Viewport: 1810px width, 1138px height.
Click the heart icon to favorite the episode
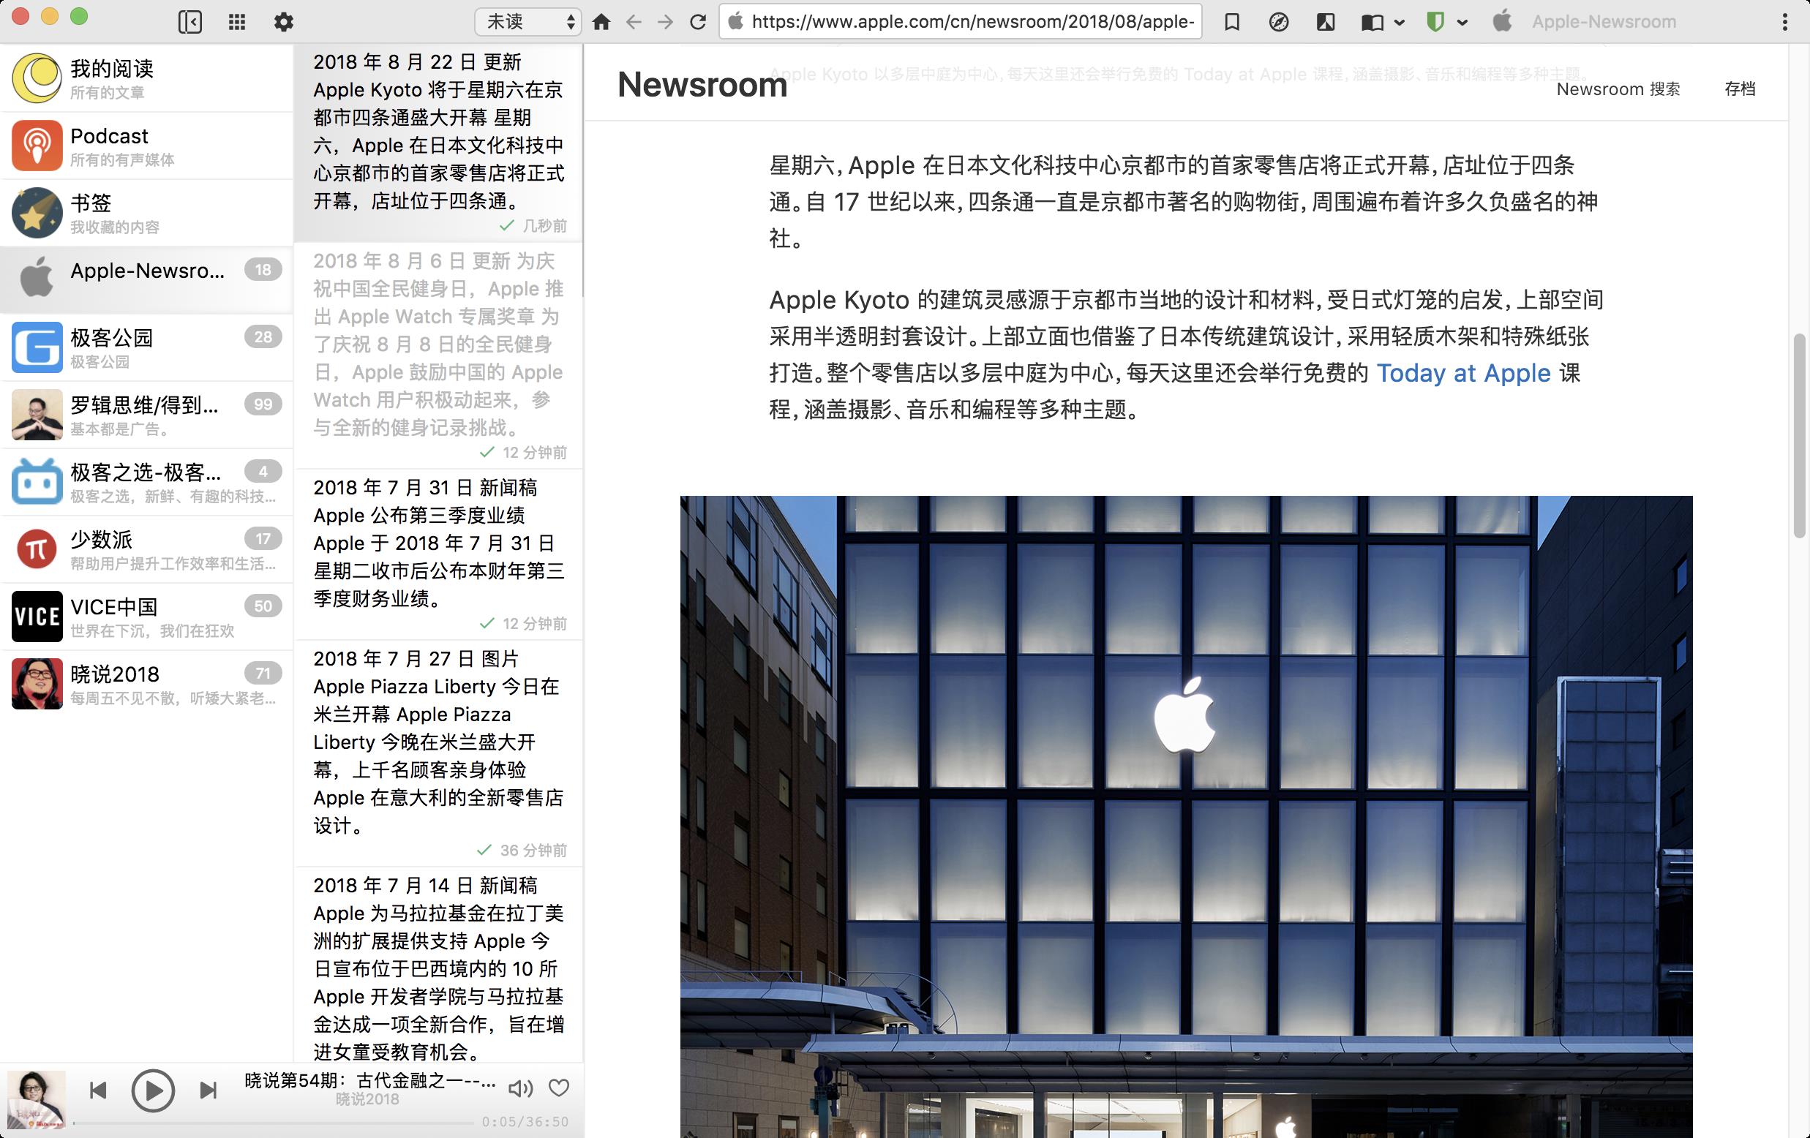(x=558, y=1088)
